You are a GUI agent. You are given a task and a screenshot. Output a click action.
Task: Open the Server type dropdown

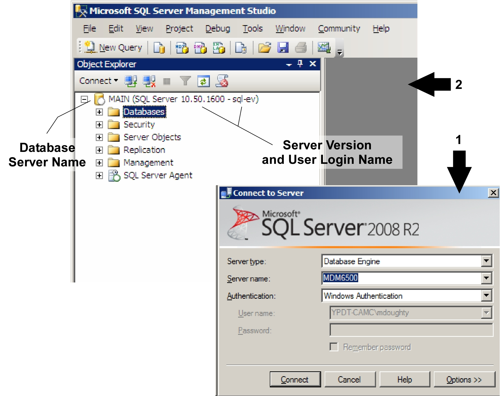486,261
